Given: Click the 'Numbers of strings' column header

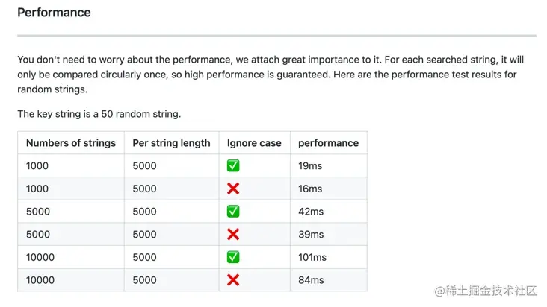Looking at the screenshot, I should click(x=71, y=143).
